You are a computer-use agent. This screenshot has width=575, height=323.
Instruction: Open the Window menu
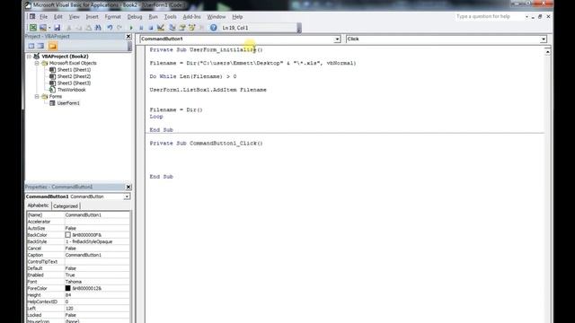coord(217,17)
